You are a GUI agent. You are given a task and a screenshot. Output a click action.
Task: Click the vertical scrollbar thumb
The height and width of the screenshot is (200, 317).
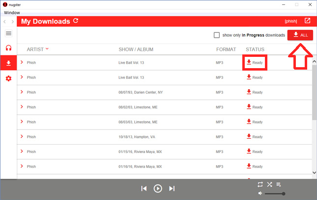pos(315,92)
